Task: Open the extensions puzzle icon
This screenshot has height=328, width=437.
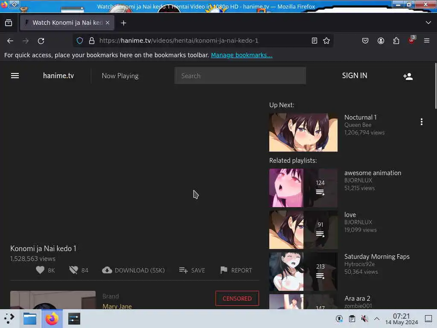Action: pyautogui.click(x=396, y=41)
